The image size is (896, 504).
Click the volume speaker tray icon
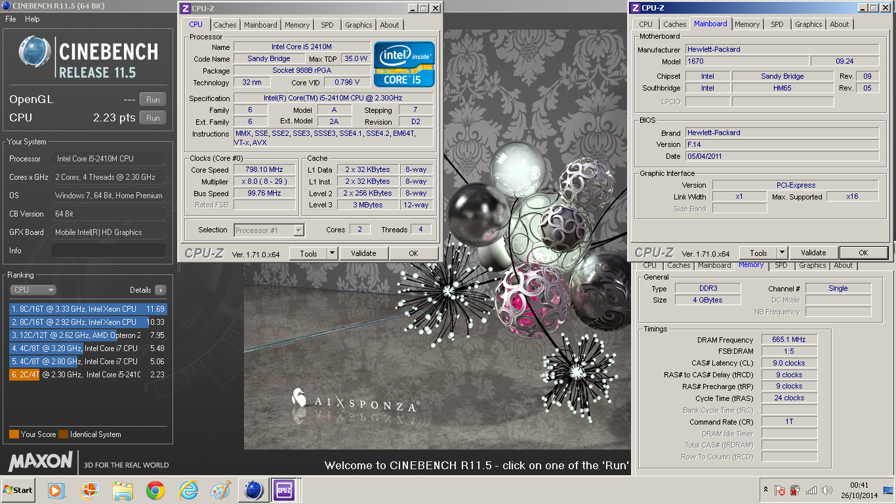[x=826, y=490]
